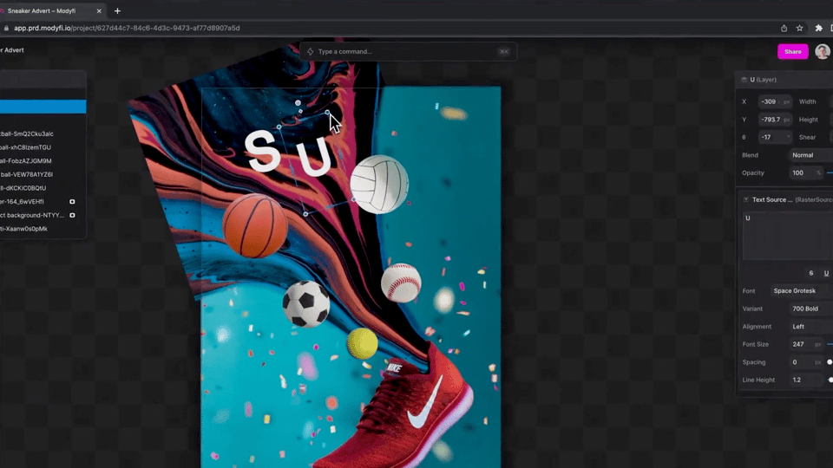Bookmark this page with the star icon
Screen dimensions: 833x468
799,28
